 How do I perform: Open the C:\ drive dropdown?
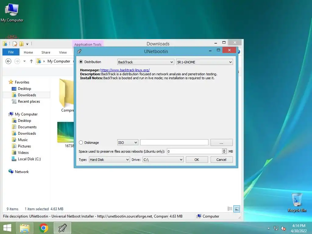(163, 160)
